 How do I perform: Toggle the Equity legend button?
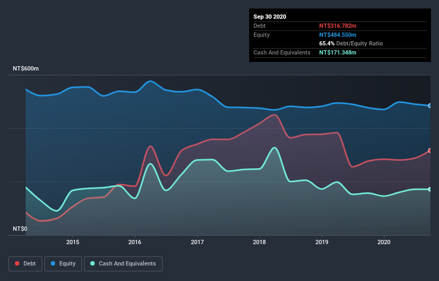[63, 264]
